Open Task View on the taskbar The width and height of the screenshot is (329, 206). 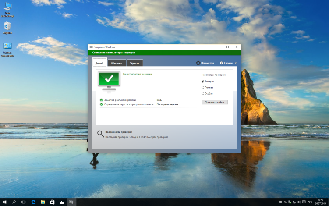point(24,202)
